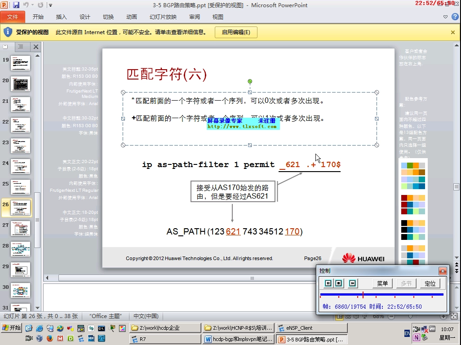Click the fast-forward icon in the 控制 panel
The image size is (461, 345).
click(352, 283)
